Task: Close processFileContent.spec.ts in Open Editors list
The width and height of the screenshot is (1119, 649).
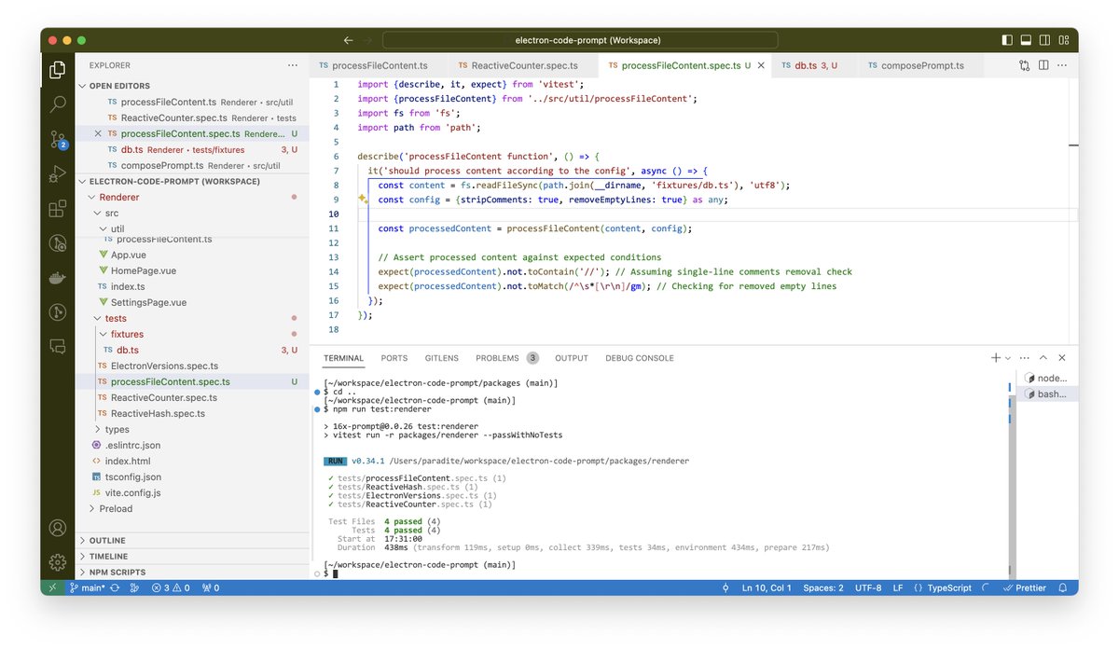Action: pos(99,133)
